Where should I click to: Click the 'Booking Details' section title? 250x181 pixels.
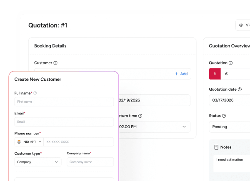[x=50, y=46]
